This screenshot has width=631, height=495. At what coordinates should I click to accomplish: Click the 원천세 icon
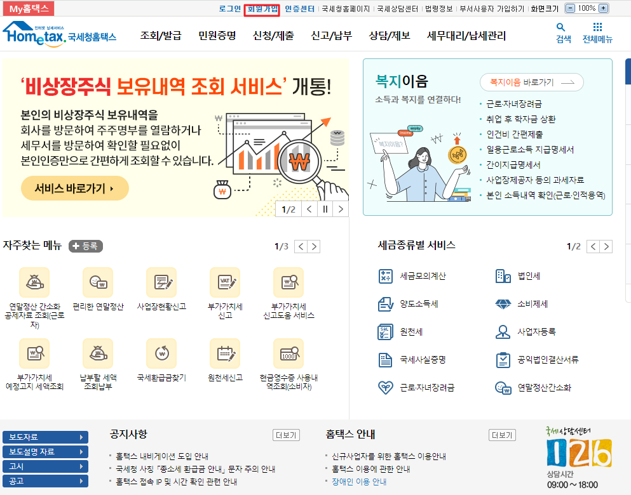tap(386, 332)
